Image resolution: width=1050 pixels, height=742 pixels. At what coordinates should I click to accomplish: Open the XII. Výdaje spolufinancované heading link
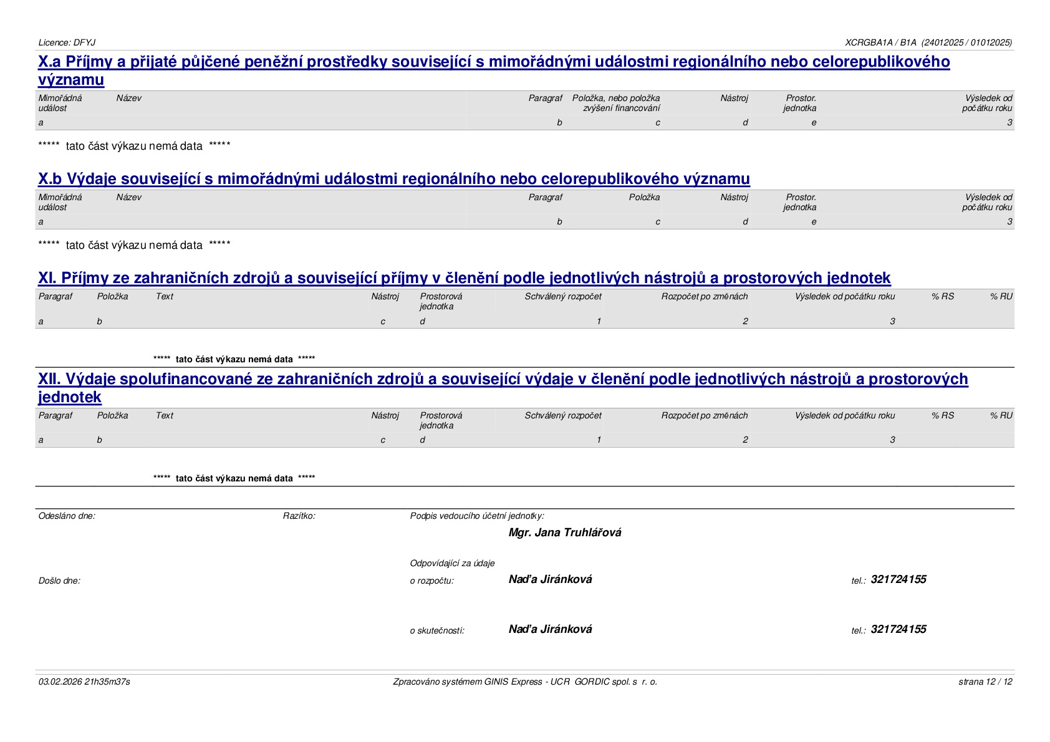click(503, 388)
